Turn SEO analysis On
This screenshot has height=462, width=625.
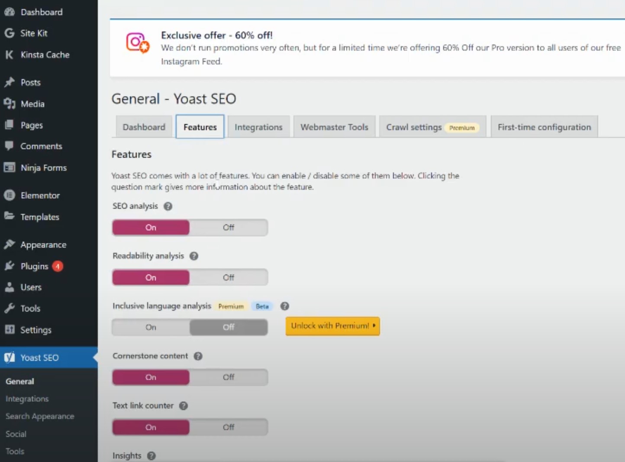(x=151, y=227)
